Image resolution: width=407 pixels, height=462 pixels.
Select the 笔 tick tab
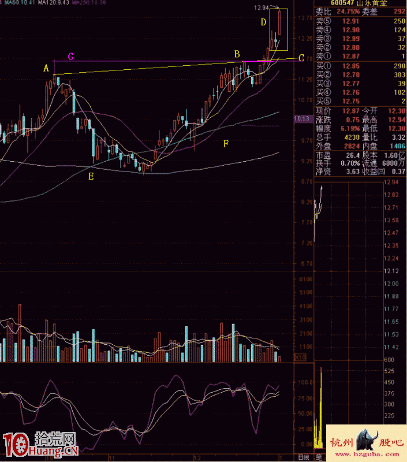pos(316,457)
